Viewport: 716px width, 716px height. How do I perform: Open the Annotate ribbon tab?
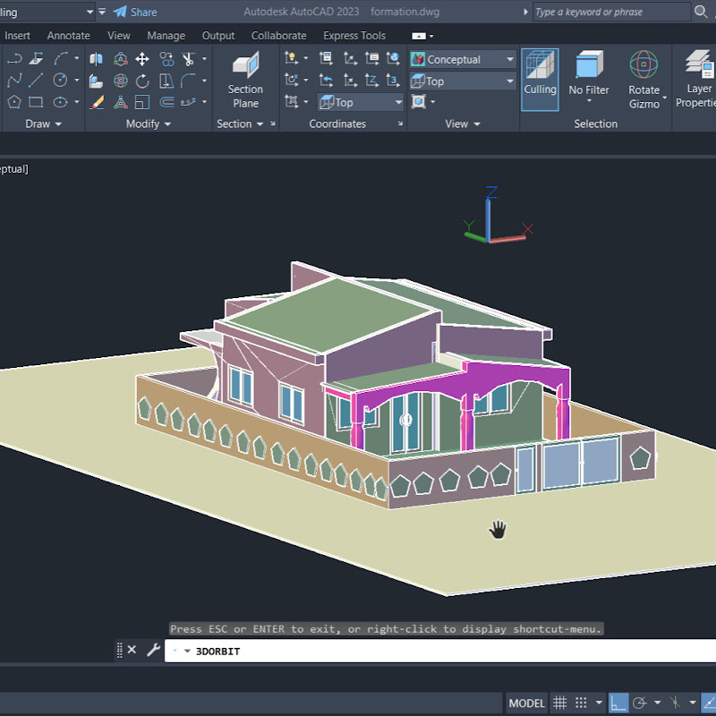pos(69,36)
